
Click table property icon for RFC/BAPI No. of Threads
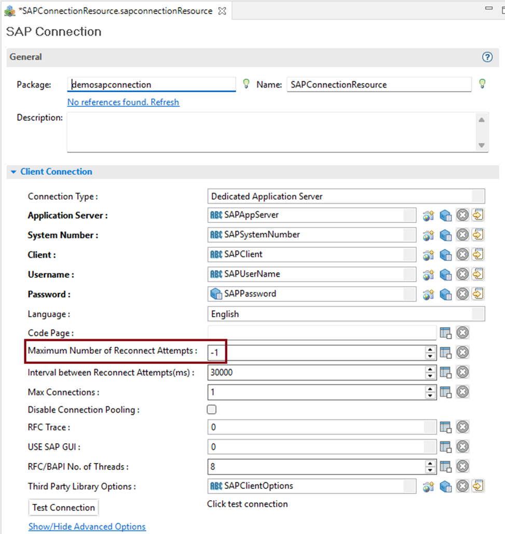(x=446, y=467)
